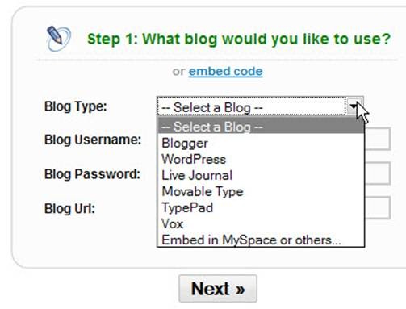
Task: Select 'Embed in MySpace or others...' option
Action: 261,240
